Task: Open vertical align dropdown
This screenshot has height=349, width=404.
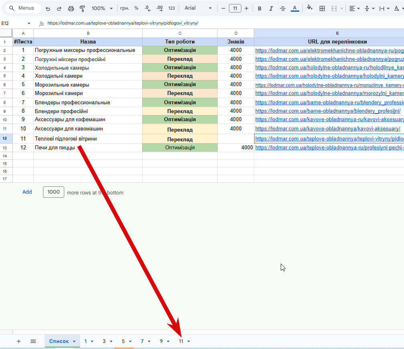Action: (x=369, y=8)
